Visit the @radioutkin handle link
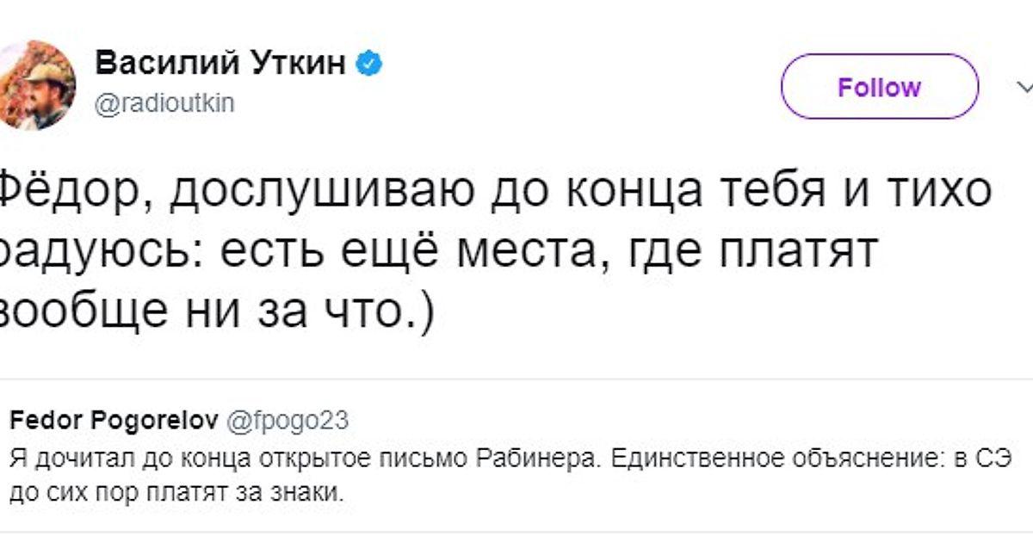Image resolution: width=1033 pixels, height=542 pixels. pos(164,103)
